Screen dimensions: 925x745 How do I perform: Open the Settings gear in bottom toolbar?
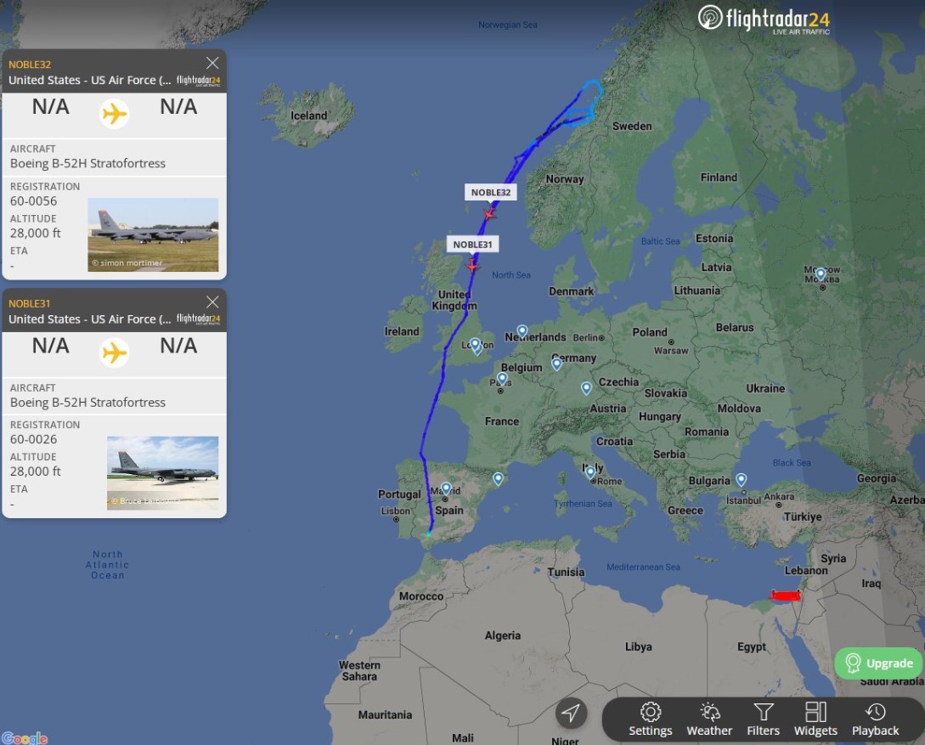click(x=650, y=719)
